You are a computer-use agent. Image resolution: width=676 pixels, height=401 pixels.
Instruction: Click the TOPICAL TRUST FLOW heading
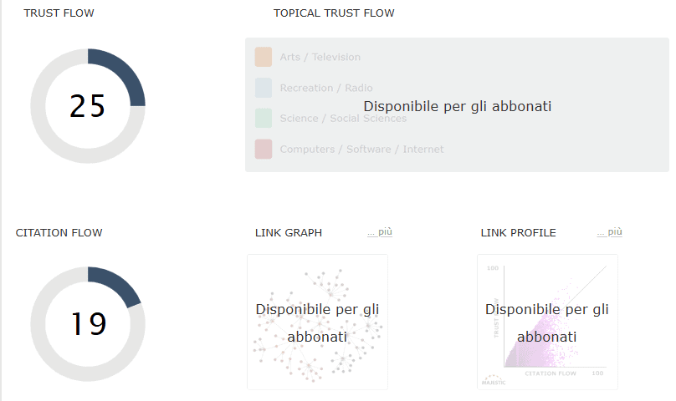click(334, 13)
